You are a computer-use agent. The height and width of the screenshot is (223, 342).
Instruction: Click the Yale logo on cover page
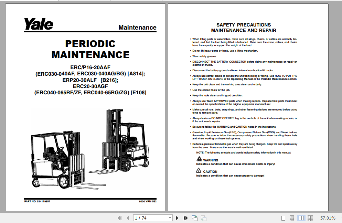[x=39, y=24]
